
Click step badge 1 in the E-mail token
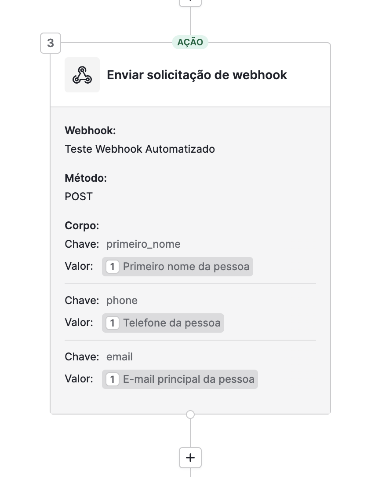click(113, 379)
